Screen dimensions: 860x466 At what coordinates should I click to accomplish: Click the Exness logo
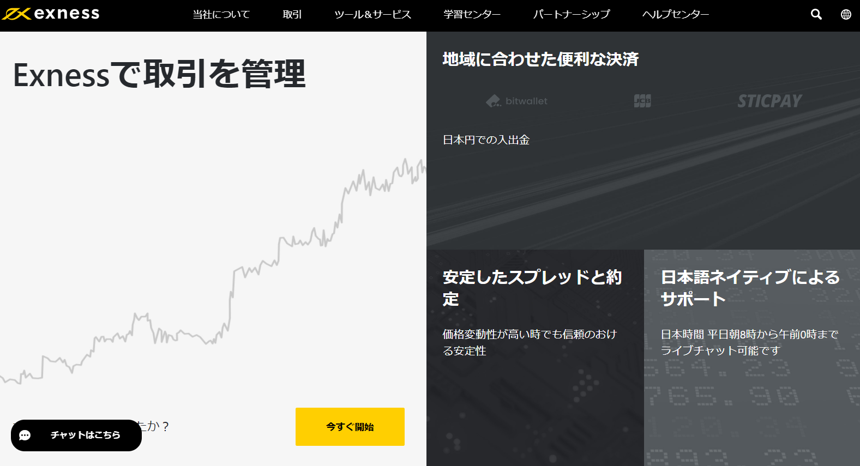(51, 14)
